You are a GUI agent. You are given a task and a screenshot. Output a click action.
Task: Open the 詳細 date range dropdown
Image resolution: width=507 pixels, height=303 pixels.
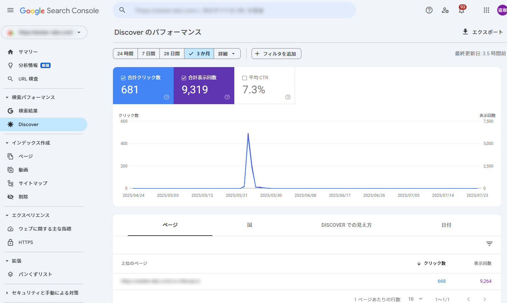coord(227,54)
